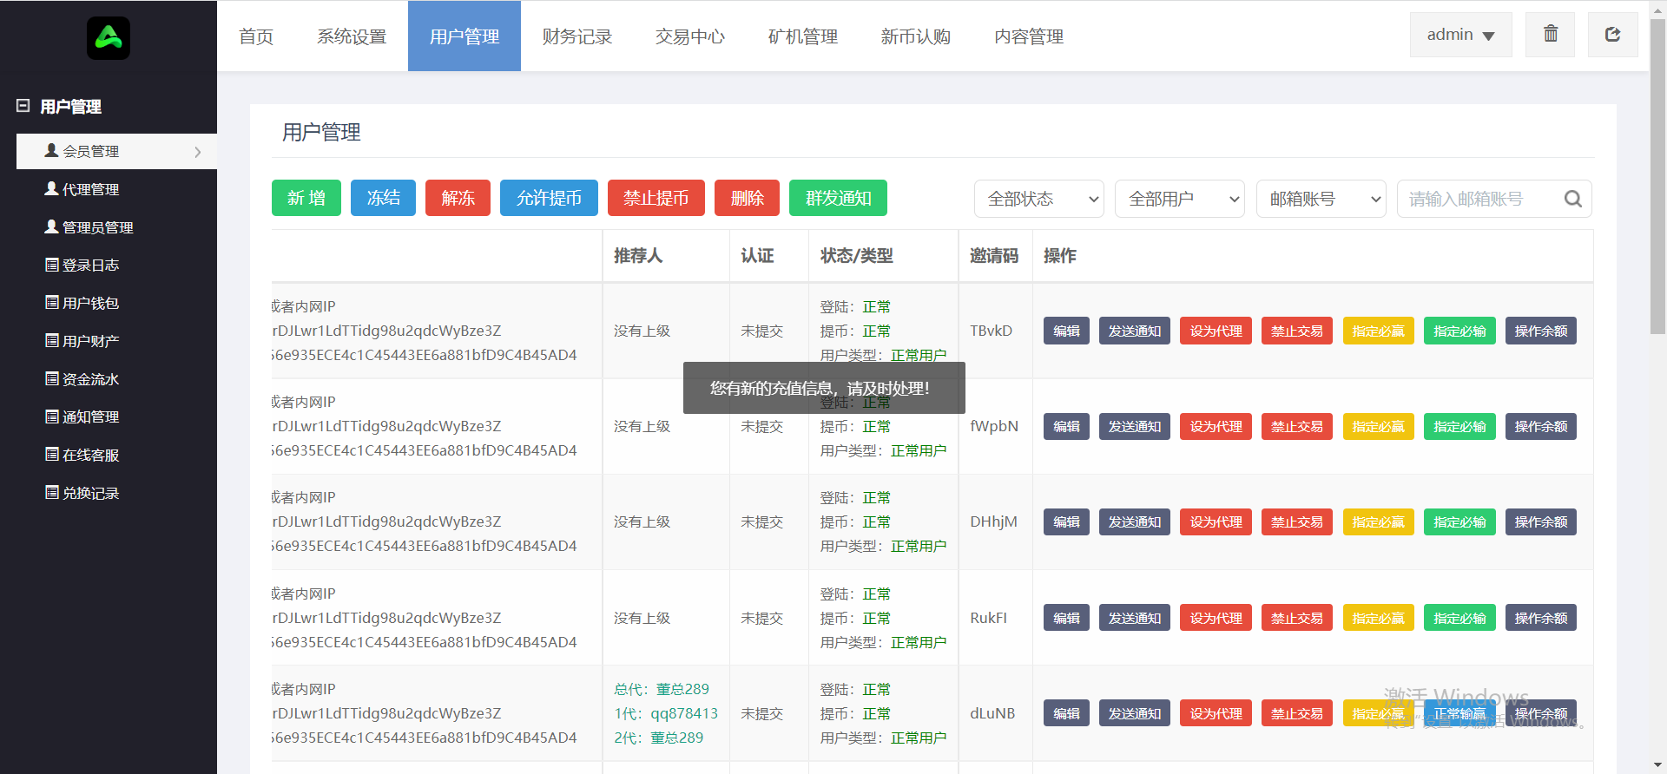Open the 系统设置 tab
The height and width of the screenshot is (774, 1667).
(x=352, y=36)
